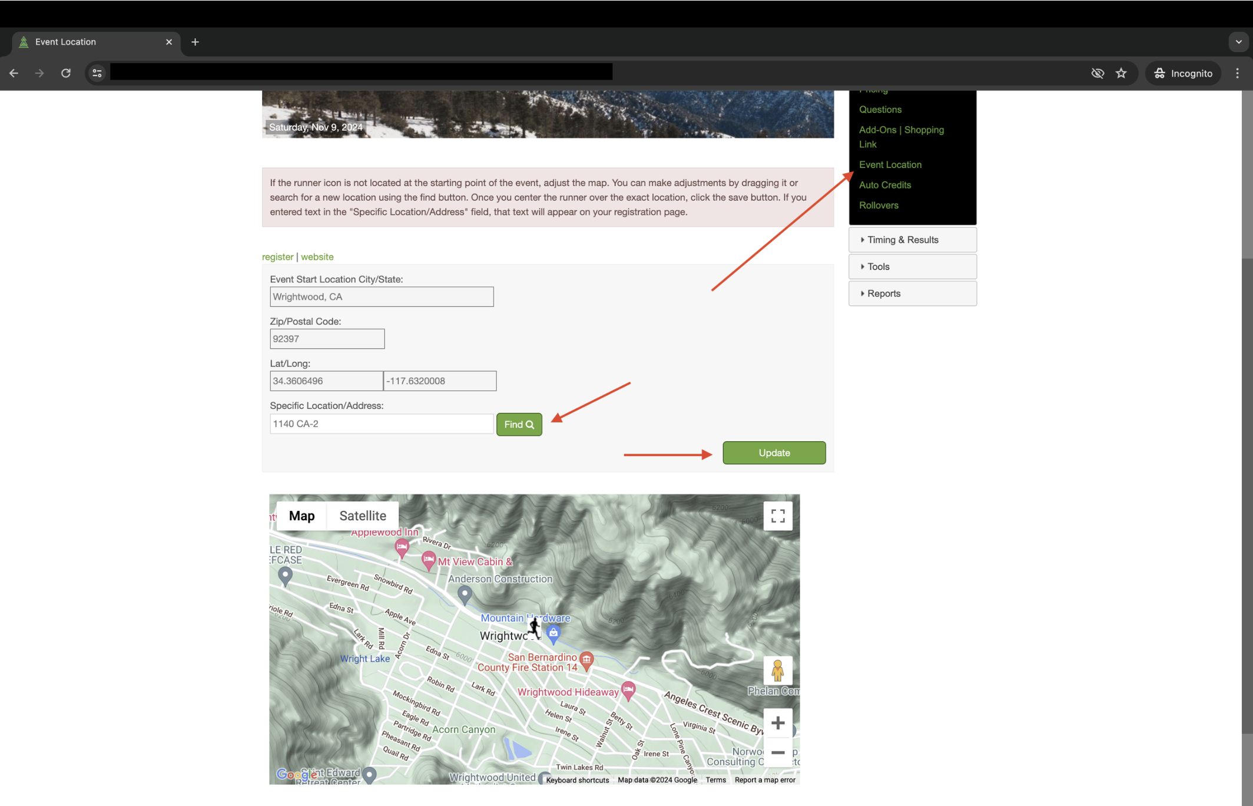Click Report a map error
This screenshot has width=1253, height=806.
point(765,779)
